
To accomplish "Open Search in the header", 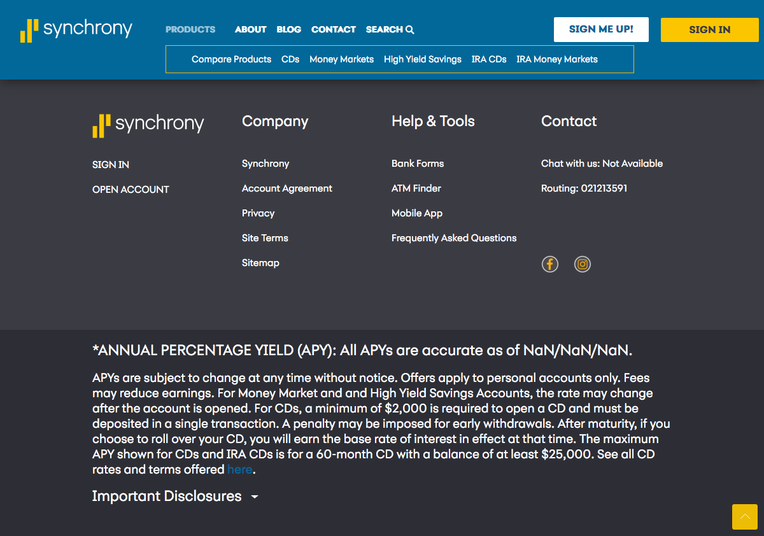I will (390, 29).
